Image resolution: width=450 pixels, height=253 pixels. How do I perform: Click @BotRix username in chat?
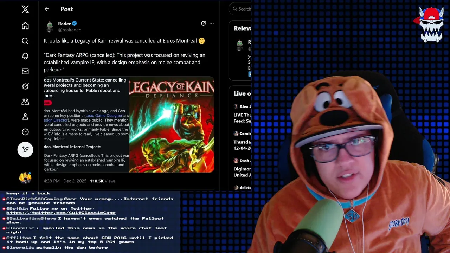17,209
